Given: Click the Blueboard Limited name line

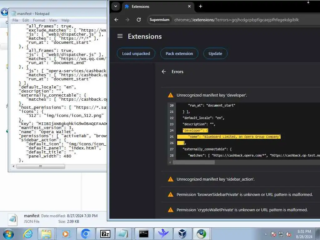Looking at the screenshot, I should pos(229,137).
